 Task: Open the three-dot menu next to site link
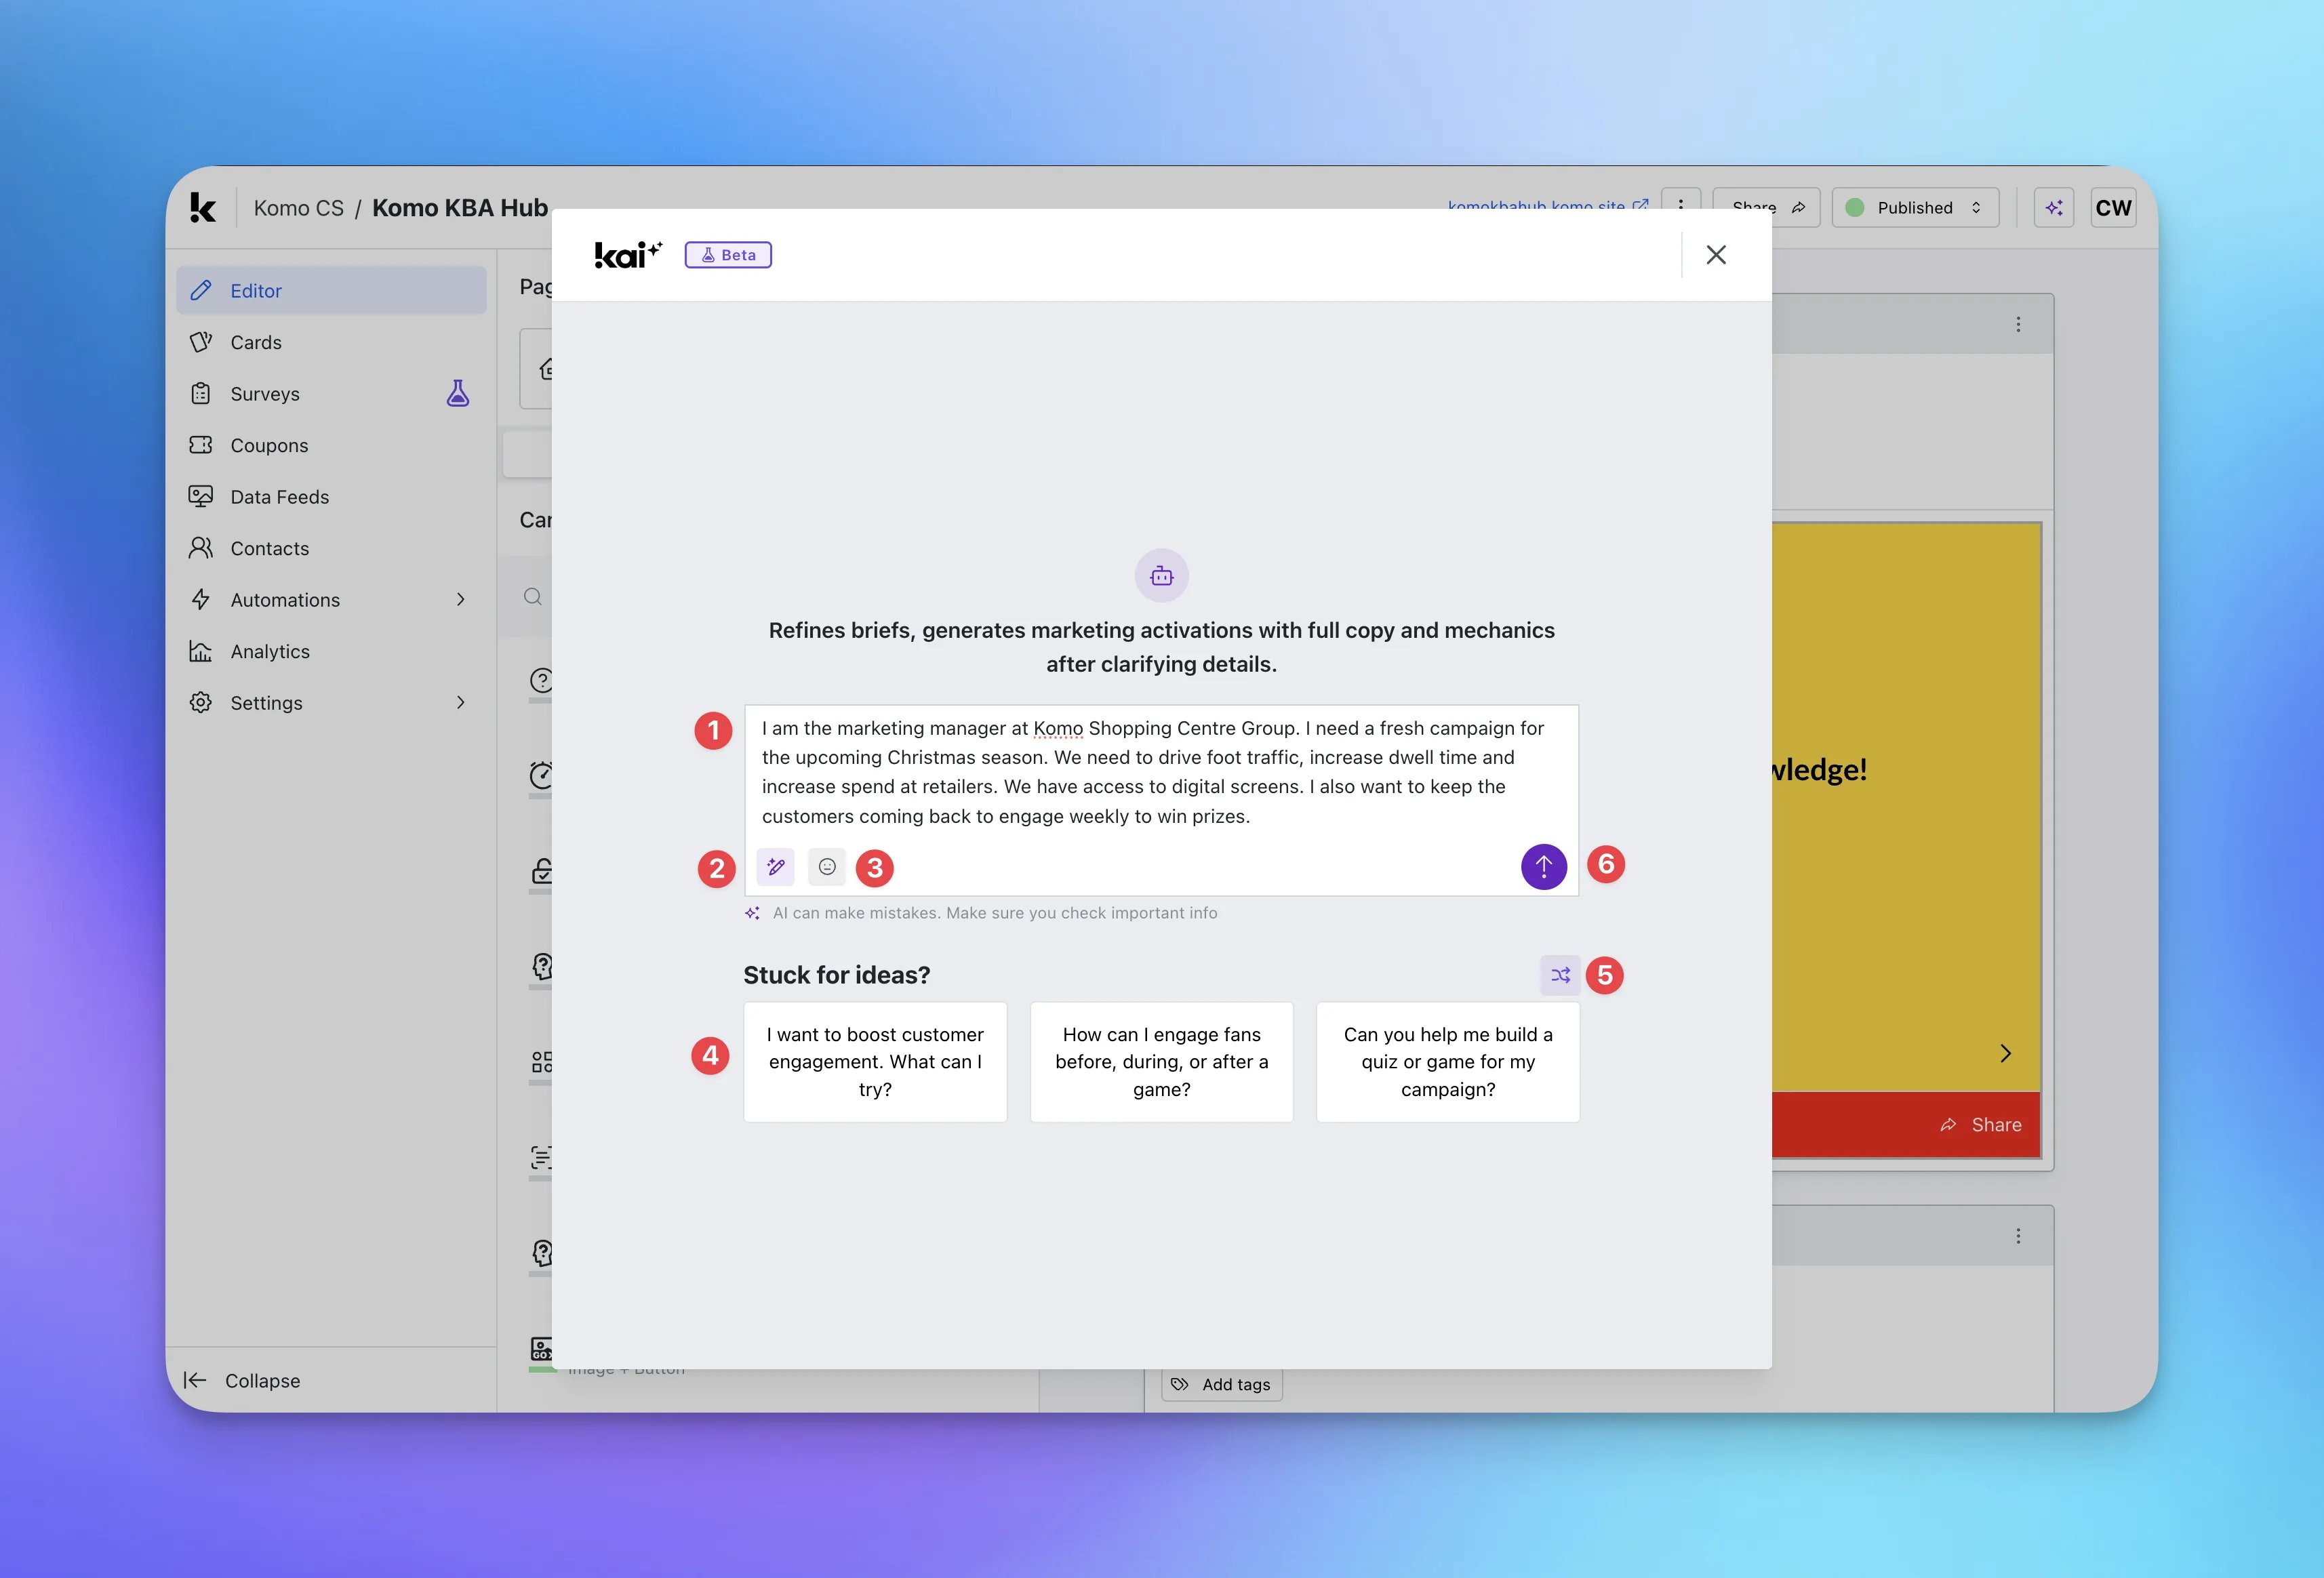[x=1681, y=205]
